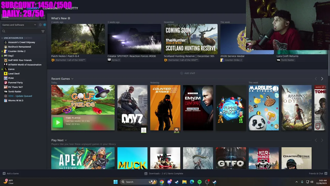Open Creator SPOTREP: Reaction Forces #006 article title
This screenshot has width=330, height=186.
[132, 56]
